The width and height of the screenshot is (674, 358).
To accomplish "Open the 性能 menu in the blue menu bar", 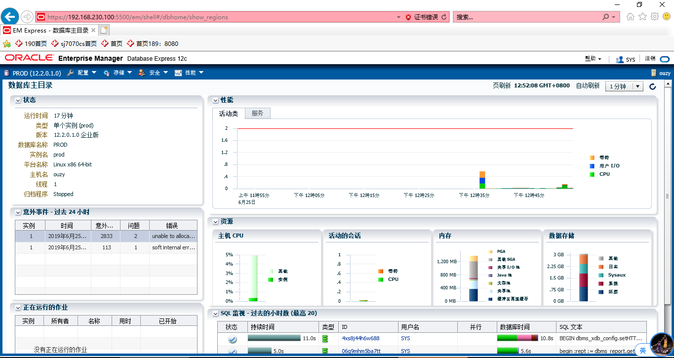I will (189, 73).
